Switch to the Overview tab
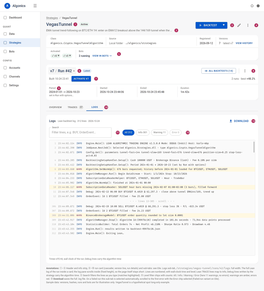Screen dimensions: 264x291 pos(55,107)
